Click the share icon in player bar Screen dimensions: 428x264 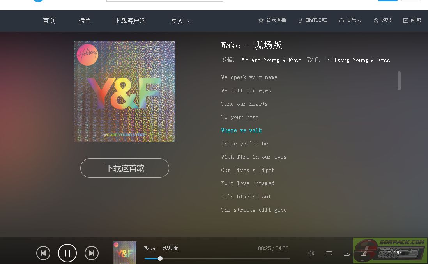click(364, 253)
